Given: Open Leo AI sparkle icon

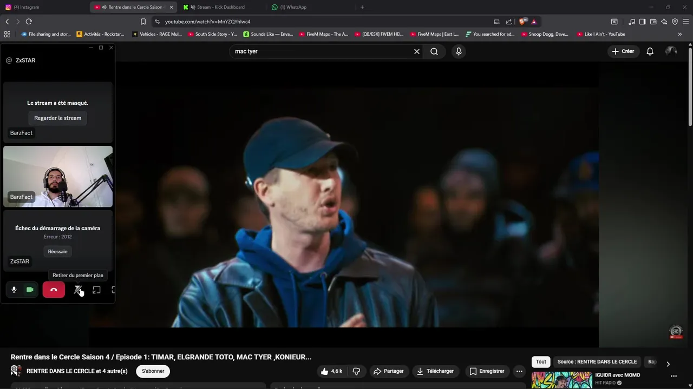Looking at the screenshot, I should [x=664, y=22].
